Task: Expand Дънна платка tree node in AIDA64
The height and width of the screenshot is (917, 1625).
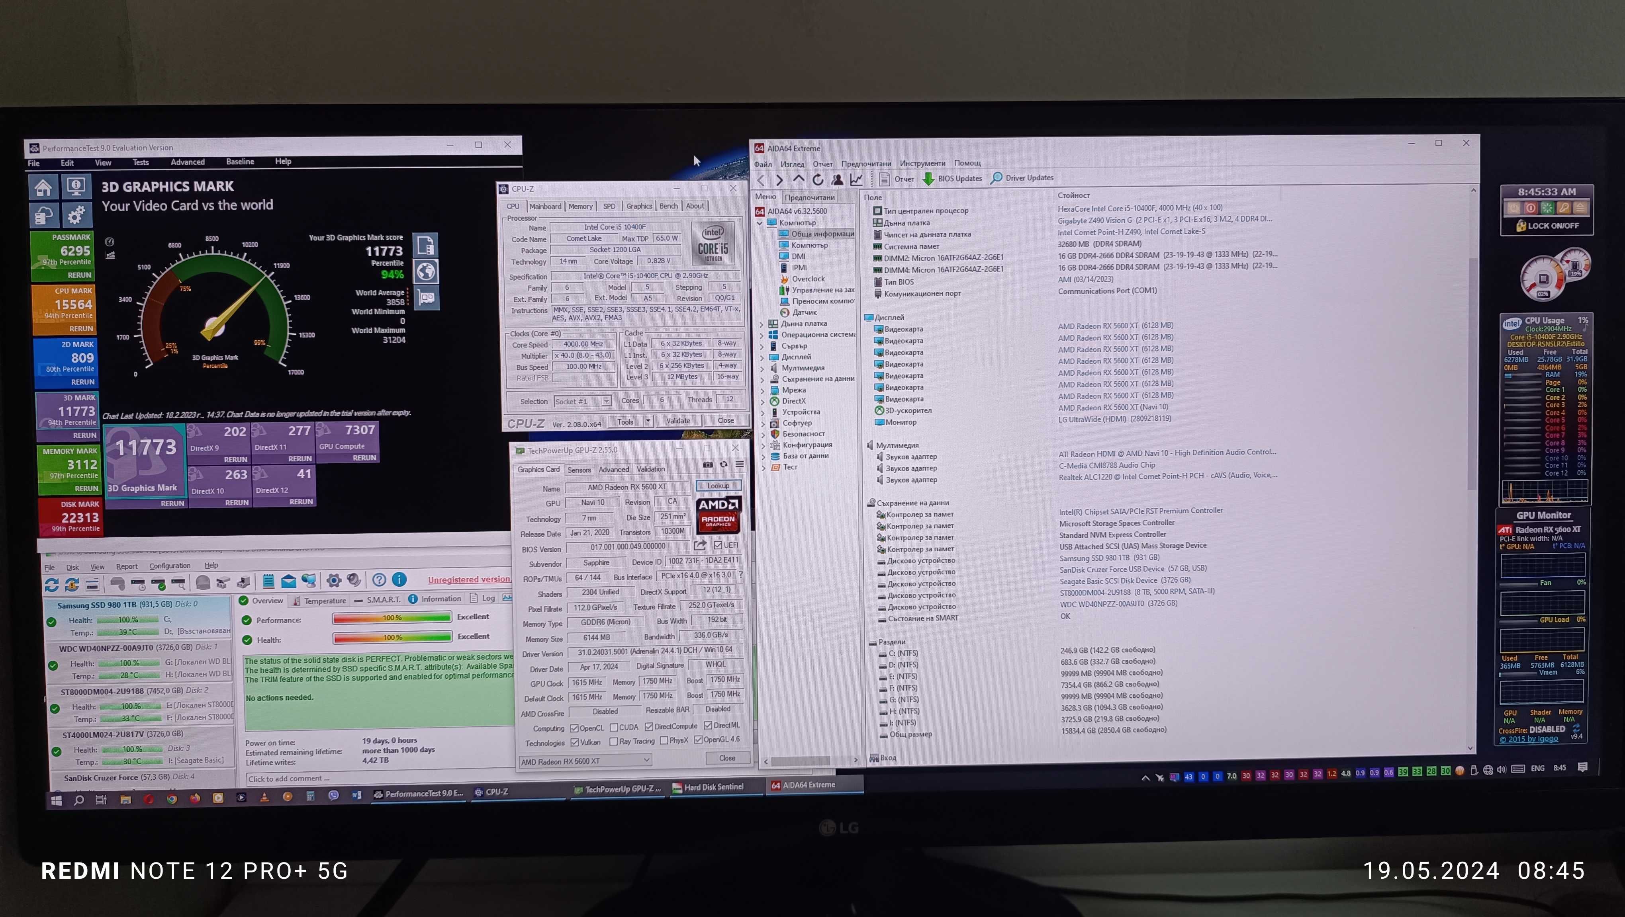Action: 762,324
